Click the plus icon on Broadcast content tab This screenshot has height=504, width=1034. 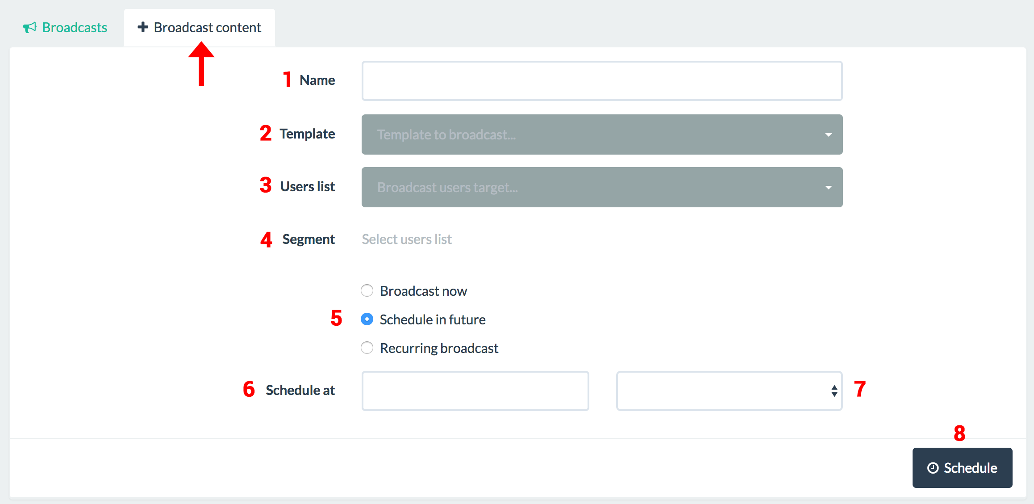143,27
